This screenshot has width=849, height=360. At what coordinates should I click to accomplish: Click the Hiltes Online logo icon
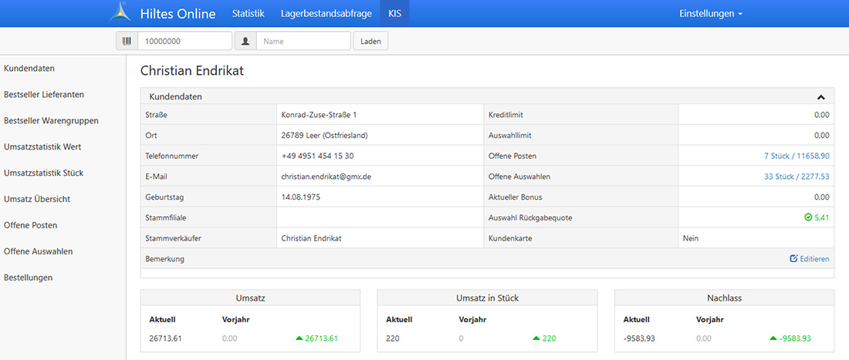click(x=120, y=13)
